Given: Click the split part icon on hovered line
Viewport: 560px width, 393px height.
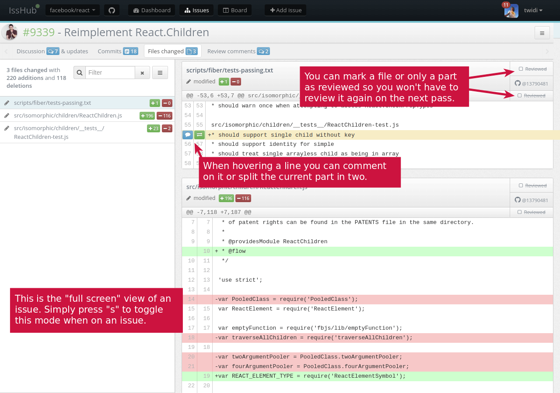Looking at the screenshot, I should coord(199,135).
